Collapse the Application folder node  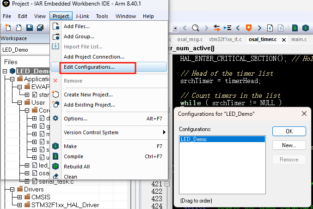pos(12,79)
